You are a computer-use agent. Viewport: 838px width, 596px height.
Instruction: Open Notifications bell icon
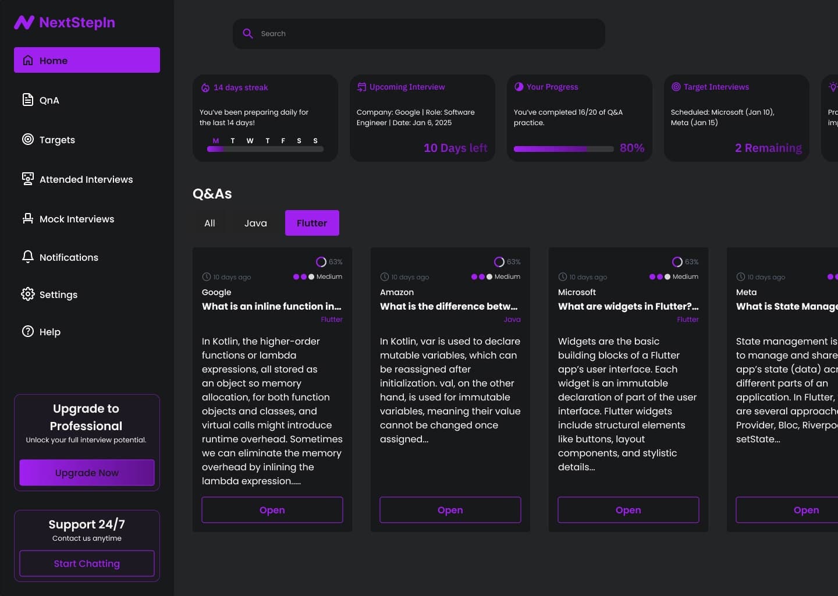(x=27, y=257)
